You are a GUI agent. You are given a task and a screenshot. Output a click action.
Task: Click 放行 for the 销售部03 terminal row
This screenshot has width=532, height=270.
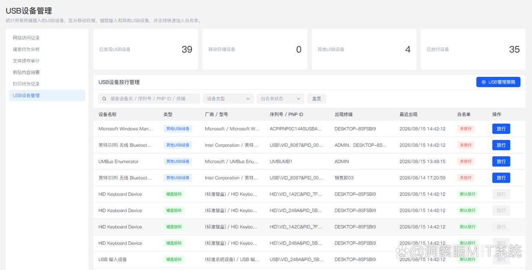tap(501, 177)
